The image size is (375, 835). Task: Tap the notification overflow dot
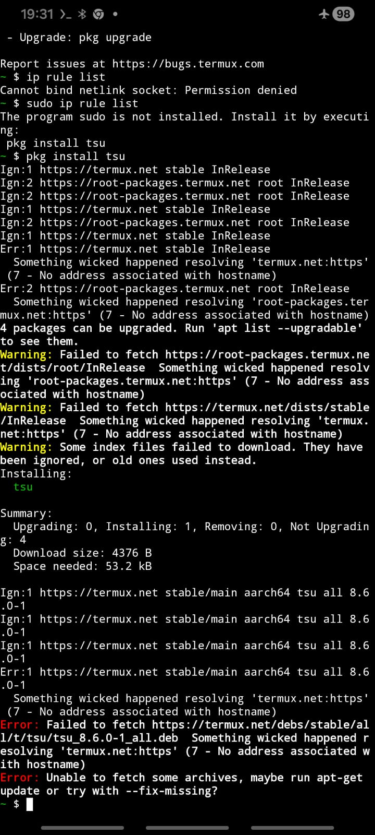pyautogui.click(x=115, y=14)
